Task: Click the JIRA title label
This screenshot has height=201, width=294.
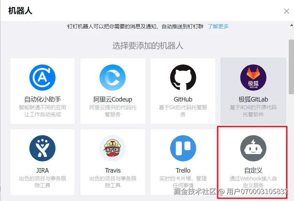Action: pyautogui.click(x=42, y=170)
